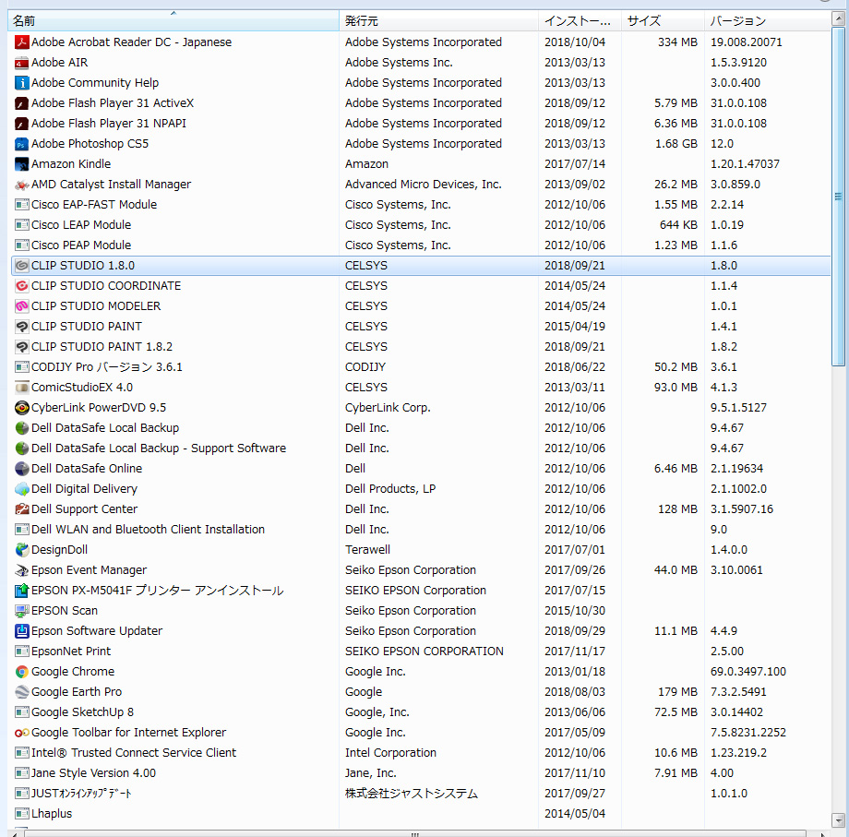Select the Google SketchUp 8 entry
The height and width of the screenshot is (837, 849).
82,712
